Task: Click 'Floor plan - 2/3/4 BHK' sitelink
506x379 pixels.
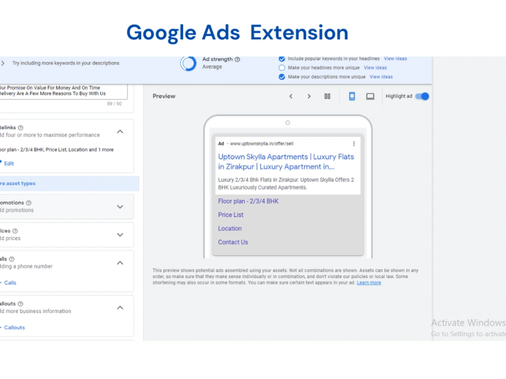Action: click(x=248, y=201)
